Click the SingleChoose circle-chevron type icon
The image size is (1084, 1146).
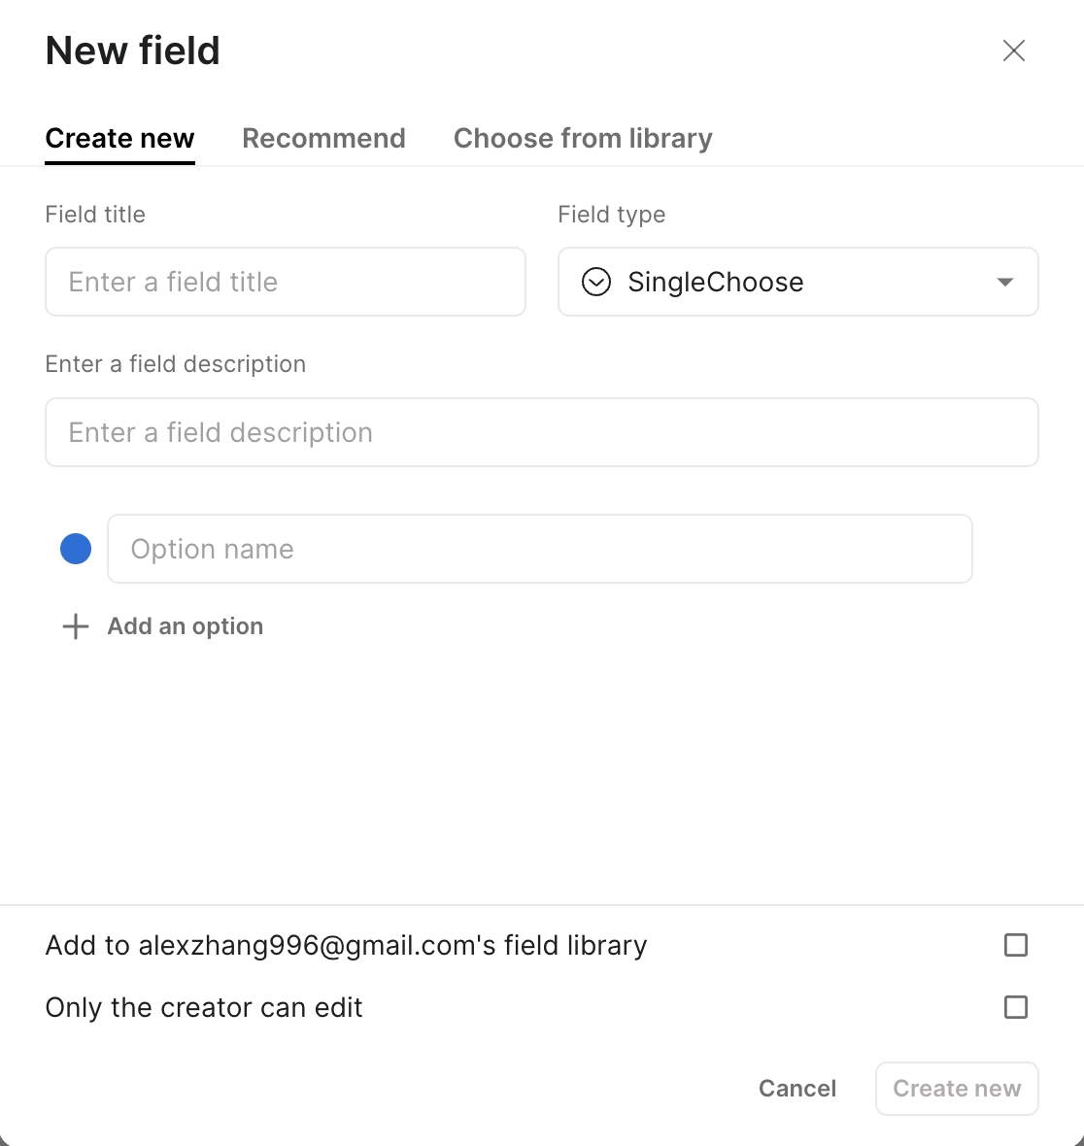tap(595, 282)
